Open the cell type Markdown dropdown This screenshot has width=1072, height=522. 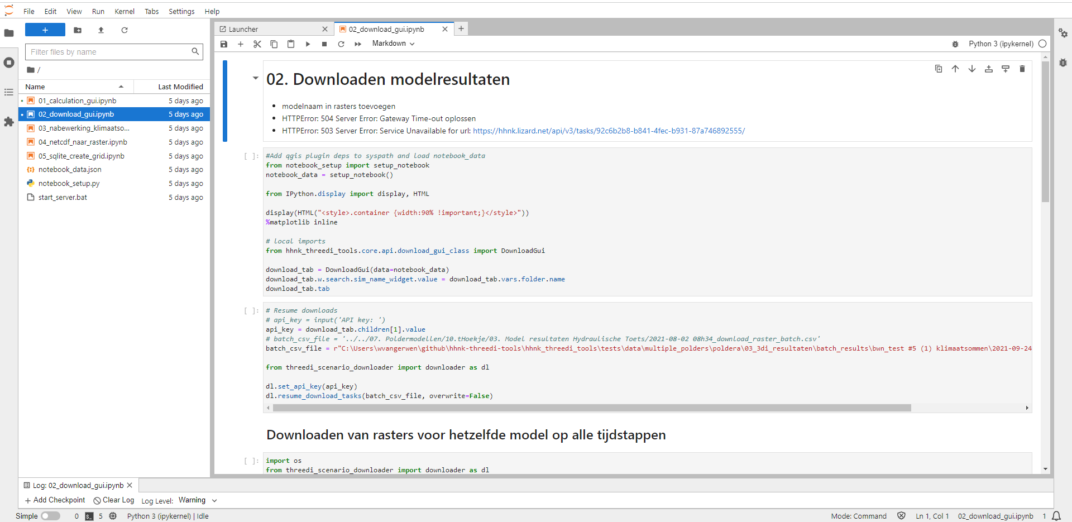[x=393, y=44]
